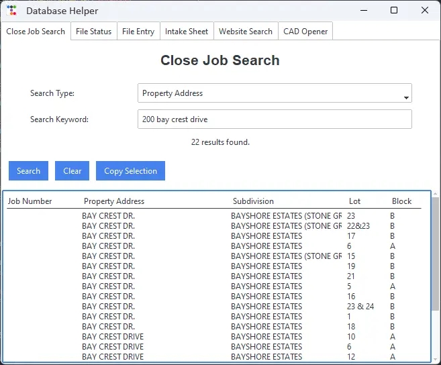Close the Database Helper window
Viewport: 441px width, 365px height.
point(425,11)
